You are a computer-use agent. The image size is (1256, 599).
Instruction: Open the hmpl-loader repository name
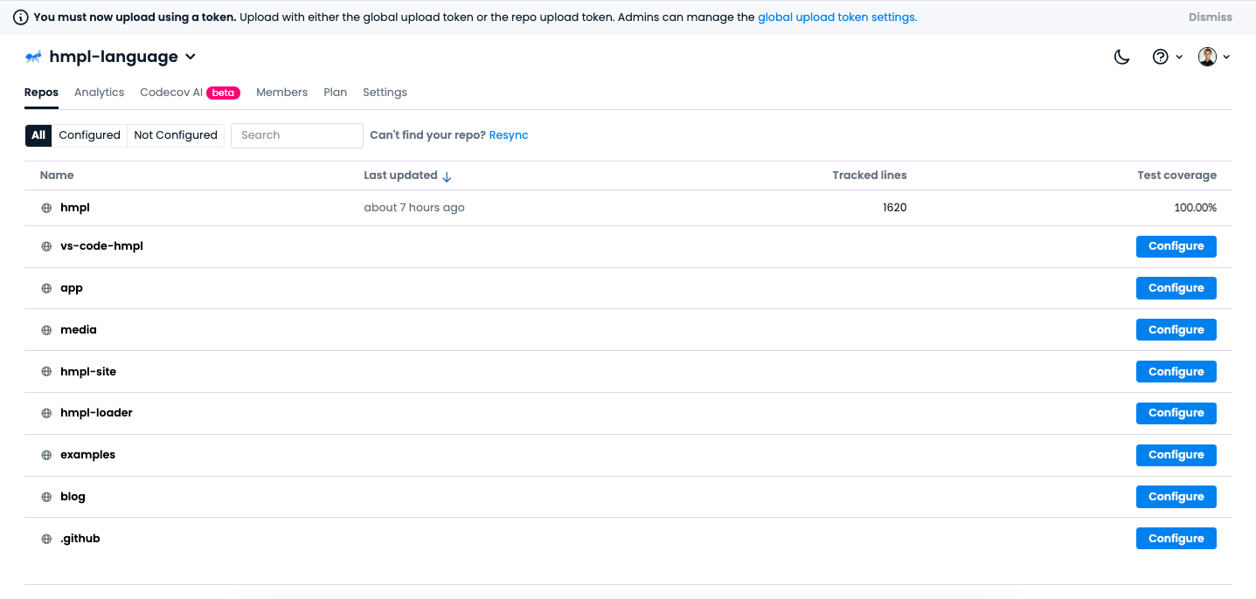point(96,413)
